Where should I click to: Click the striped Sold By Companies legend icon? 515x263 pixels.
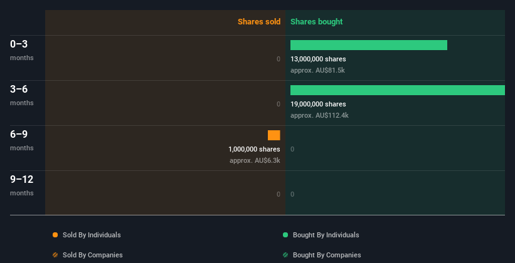pyautogui.click(x=55, y=255)
